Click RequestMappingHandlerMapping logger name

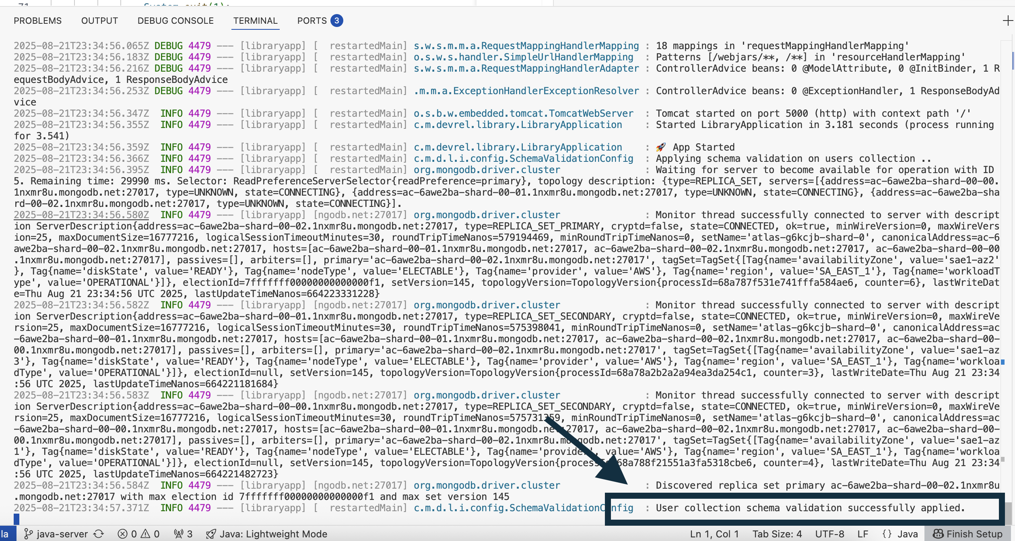[x=526, y=46]
